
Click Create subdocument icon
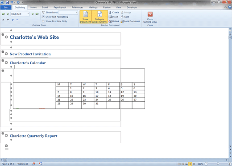[x=110, y=12]
